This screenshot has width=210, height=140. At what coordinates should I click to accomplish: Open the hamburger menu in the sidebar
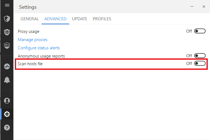pos(7,5)
